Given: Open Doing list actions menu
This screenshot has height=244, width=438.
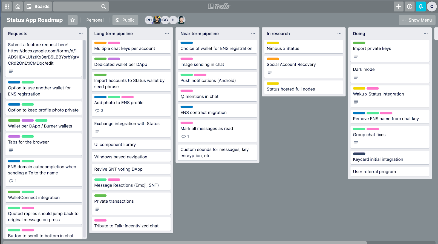Looking at the screenshot, I should (x=425, y=33).
